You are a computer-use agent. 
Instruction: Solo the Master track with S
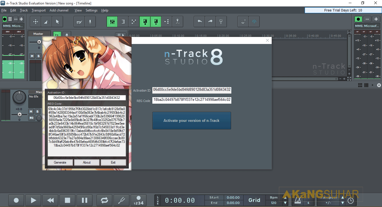[x=38, y=56]
